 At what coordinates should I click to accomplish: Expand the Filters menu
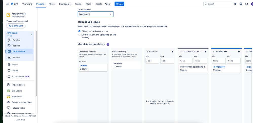coord(53,4)
